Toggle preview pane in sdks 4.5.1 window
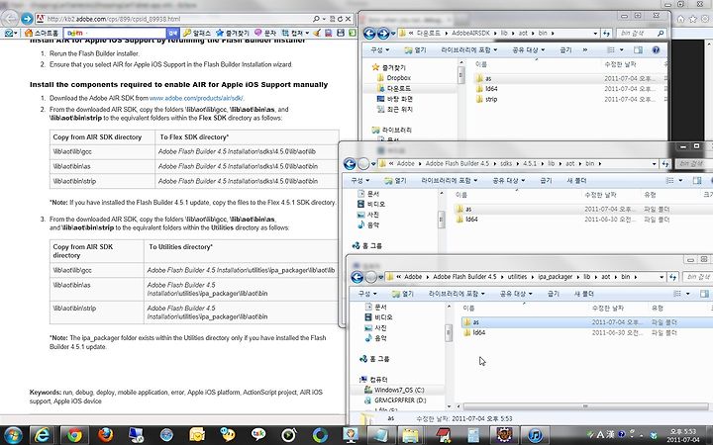Viewport: 713px width, 445px height. pyautogui.click(x=697, y=181)
